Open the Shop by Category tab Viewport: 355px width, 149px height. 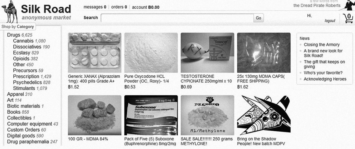(18, 27)
